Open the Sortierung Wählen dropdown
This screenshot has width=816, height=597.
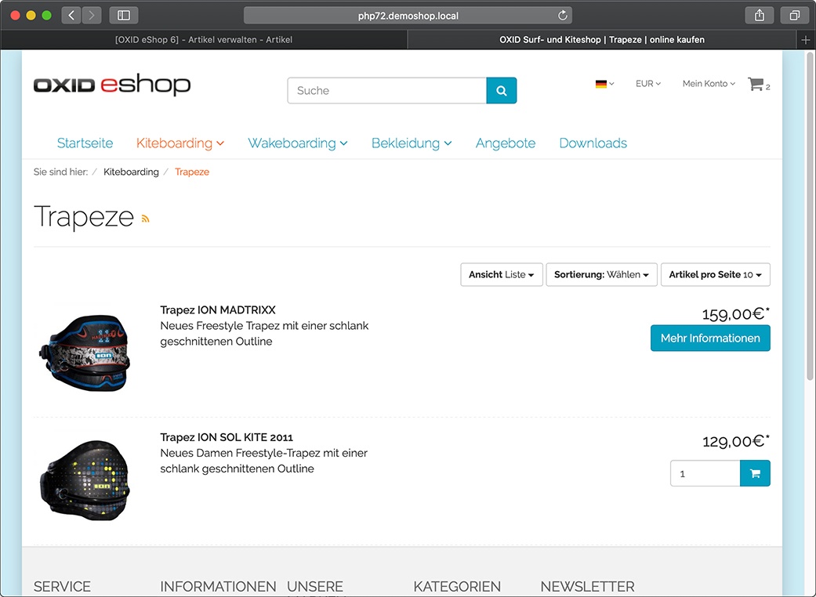[601, 274]
